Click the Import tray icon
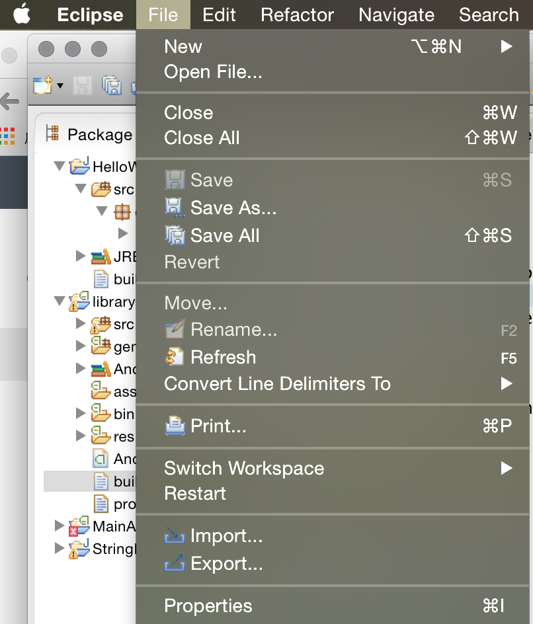Viewport: 533px width, 624px height. coord(175,535)
